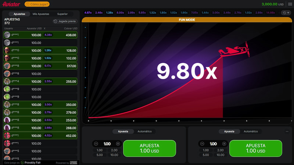Increase bet amount in right panel
The image size is (294, 165).
point(224,144)
